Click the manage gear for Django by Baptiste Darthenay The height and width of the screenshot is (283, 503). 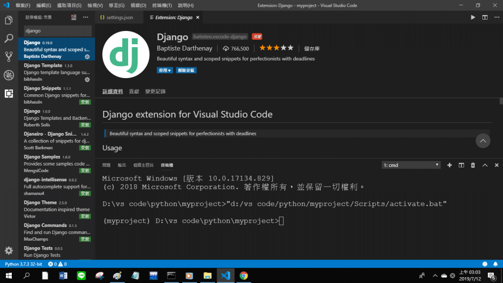[87, 57]
